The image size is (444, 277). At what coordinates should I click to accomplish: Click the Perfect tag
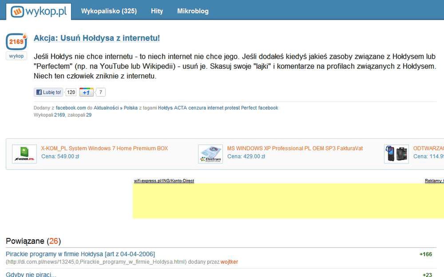pos(249,108)
